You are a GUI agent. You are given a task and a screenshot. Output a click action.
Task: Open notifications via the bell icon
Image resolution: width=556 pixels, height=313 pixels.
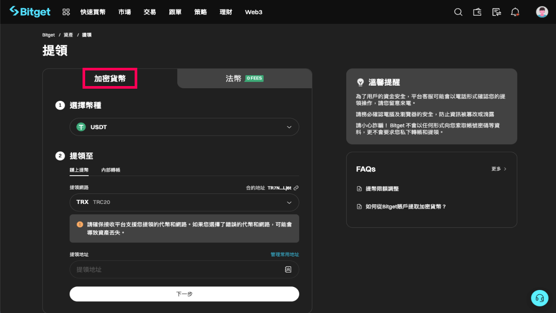pos(515,12)
